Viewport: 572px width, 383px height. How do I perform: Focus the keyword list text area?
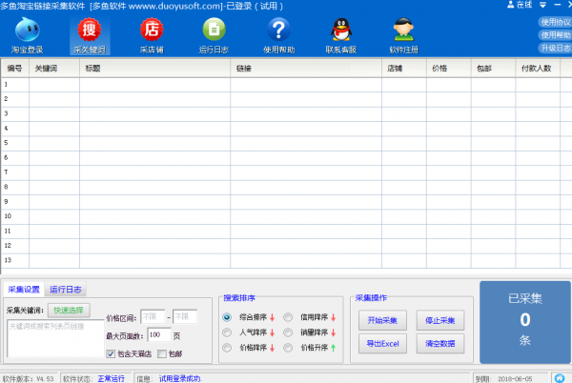(55, 338)
